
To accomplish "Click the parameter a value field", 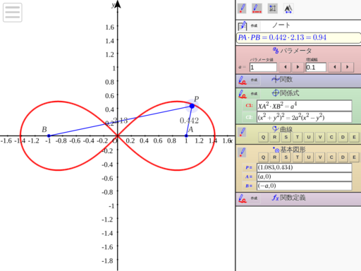I will coord(263,67).
